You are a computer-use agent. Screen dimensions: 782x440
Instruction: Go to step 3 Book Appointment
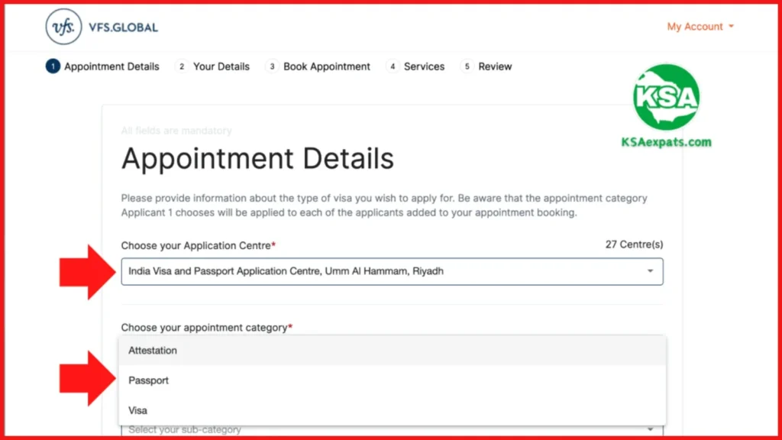coord(318,66)
